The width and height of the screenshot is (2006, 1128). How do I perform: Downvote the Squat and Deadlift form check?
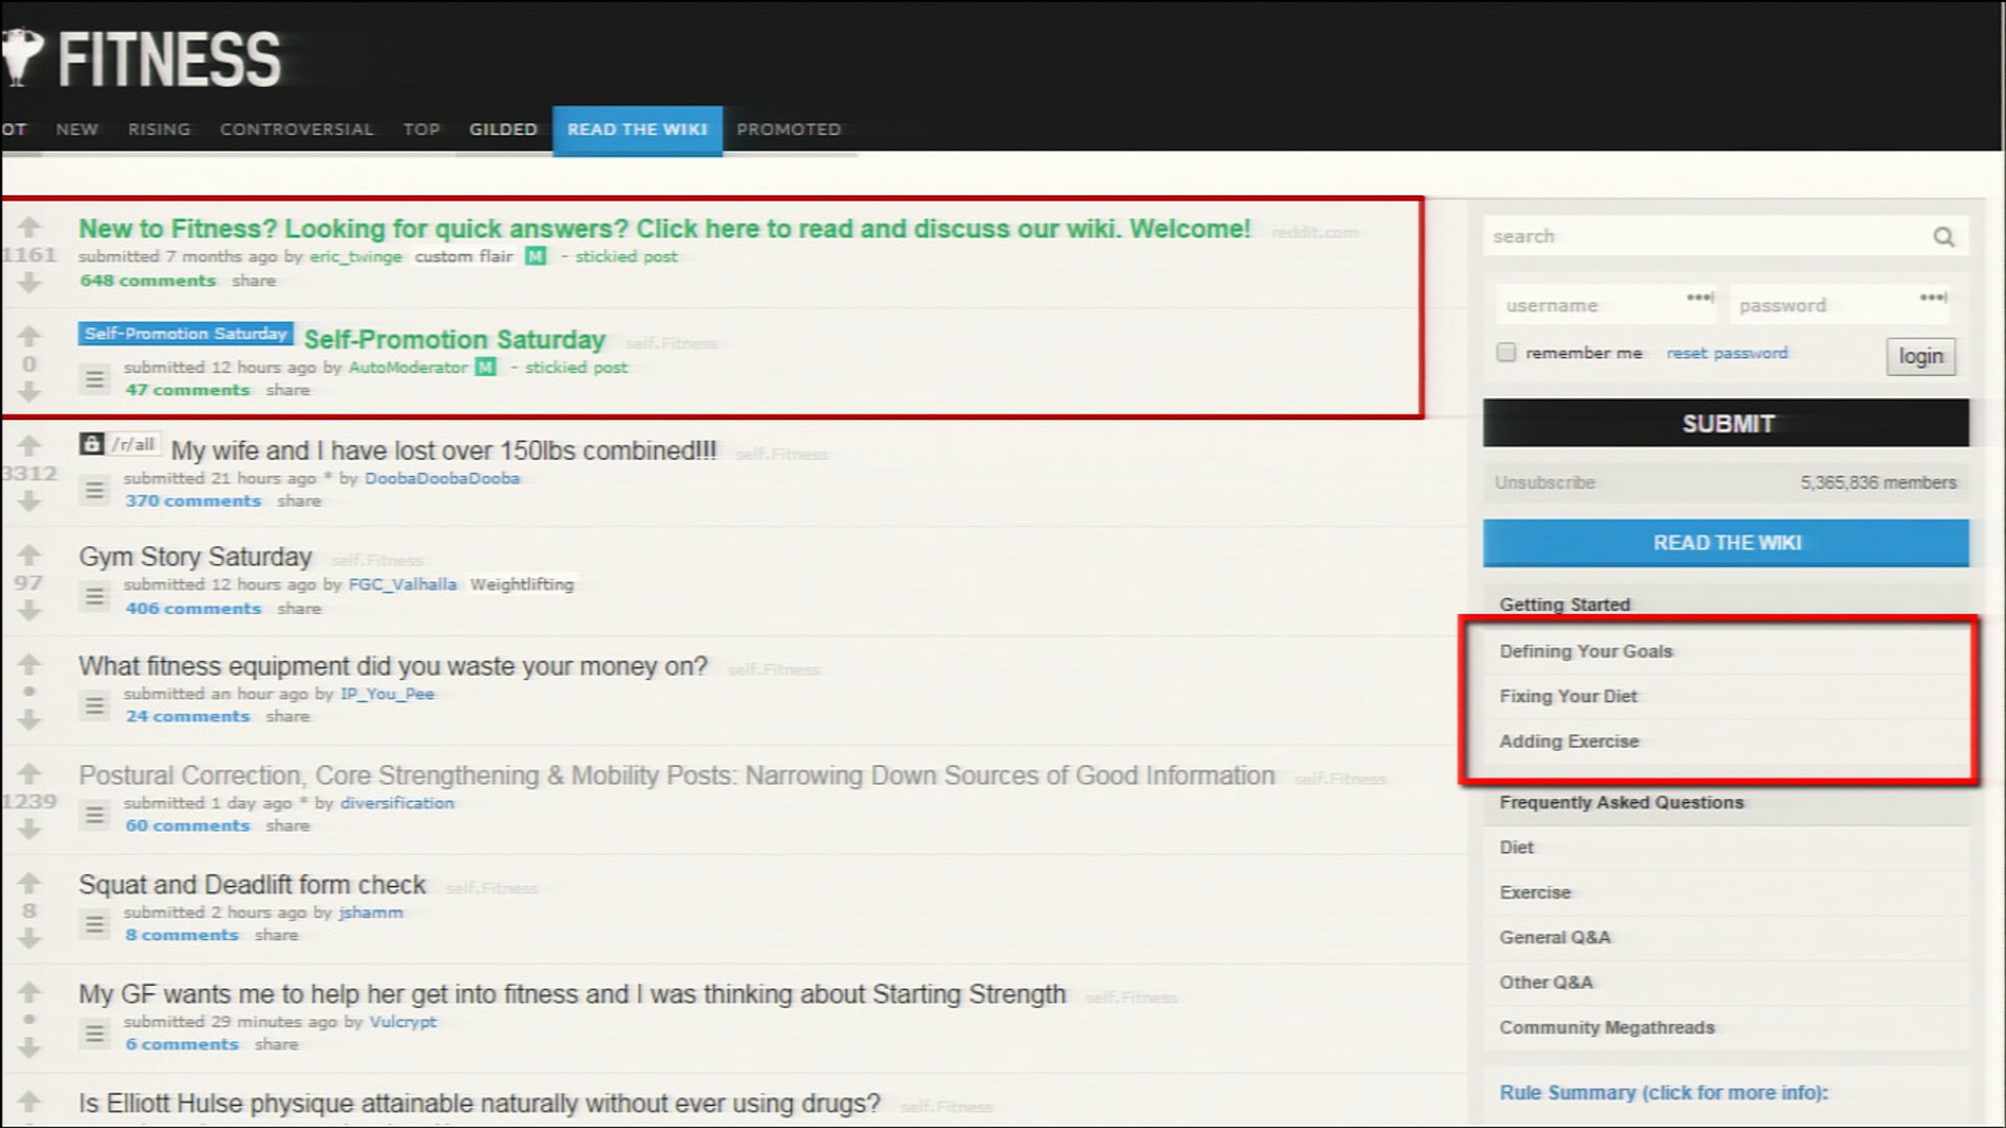tap(29, 938)
